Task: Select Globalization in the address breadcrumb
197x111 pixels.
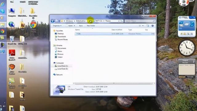Action: tap(81, 21)
